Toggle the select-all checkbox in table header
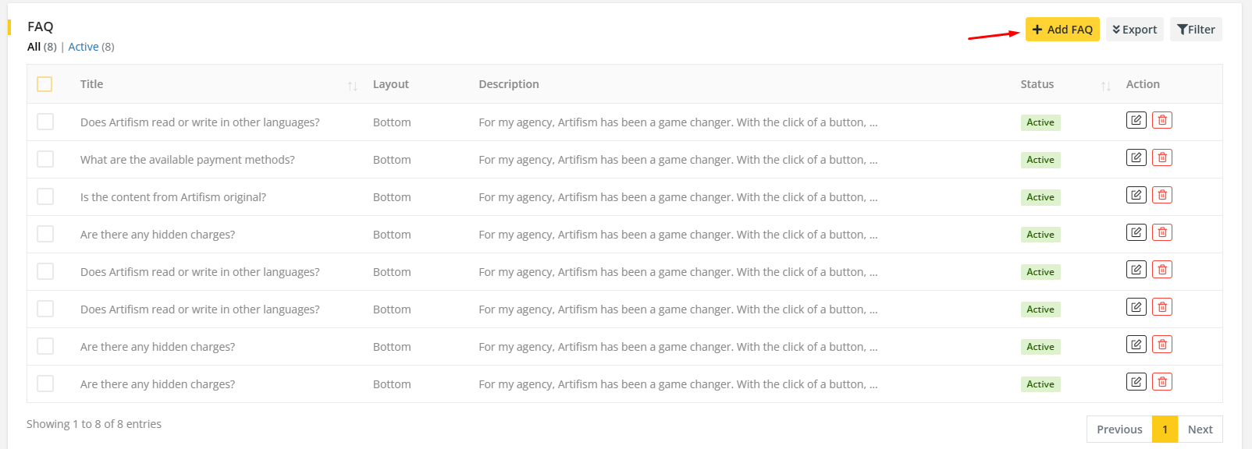The image size is (1252, 449). coord(44,84)
